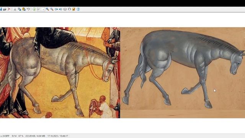Click the scissors Cut icon
The height and width of the screenshot is (138, 245).
[15, 9]
